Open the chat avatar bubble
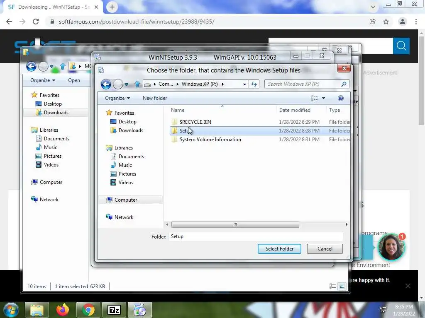 click(391, 248)
